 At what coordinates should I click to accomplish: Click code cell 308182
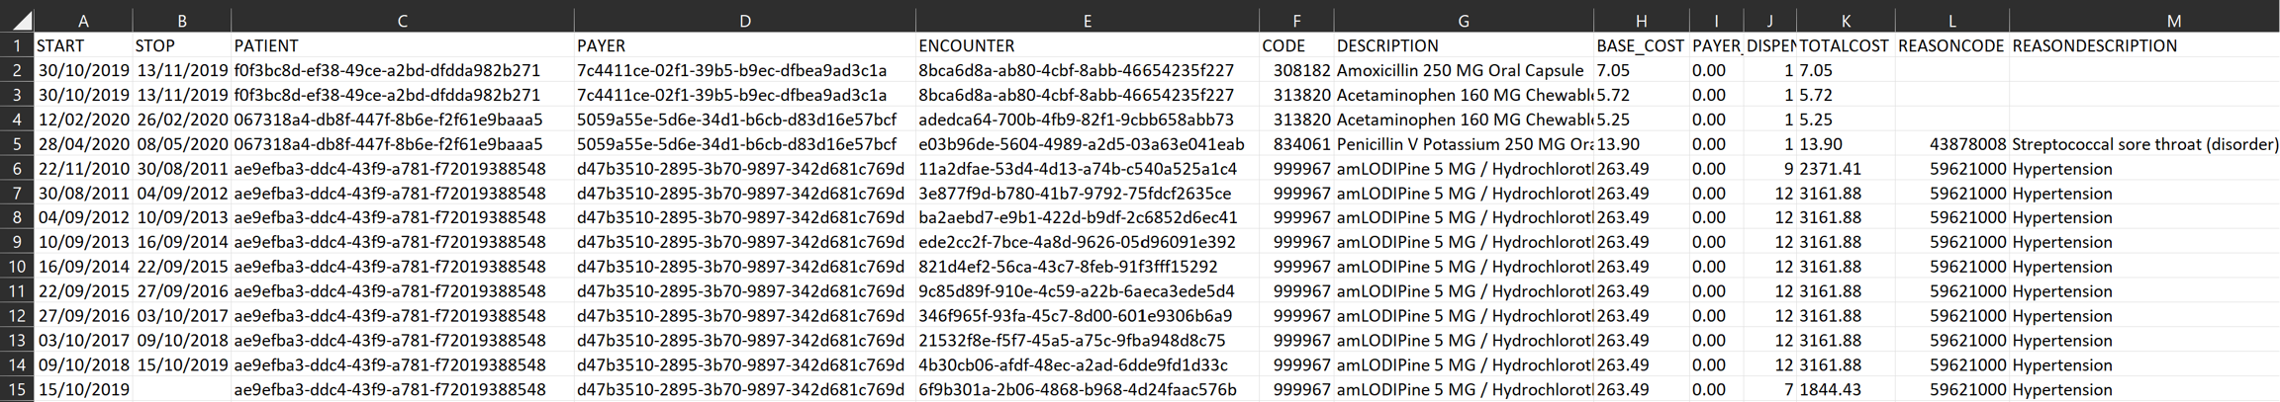point(1296,70)
